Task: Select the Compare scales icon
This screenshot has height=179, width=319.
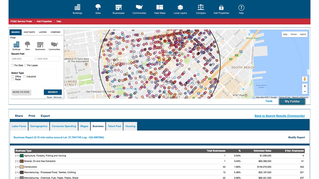Action: point(201,7)
